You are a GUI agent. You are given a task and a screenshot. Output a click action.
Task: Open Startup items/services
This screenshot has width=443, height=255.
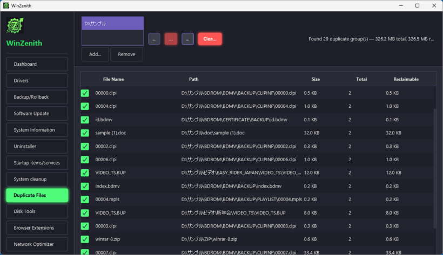(x=37, y=163)
